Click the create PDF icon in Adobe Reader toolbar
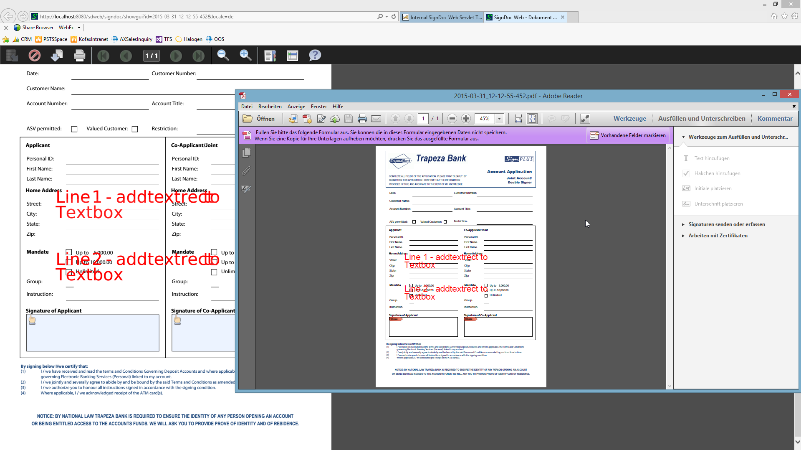Viewport: 801px width, 450px height. click(307, 119)
